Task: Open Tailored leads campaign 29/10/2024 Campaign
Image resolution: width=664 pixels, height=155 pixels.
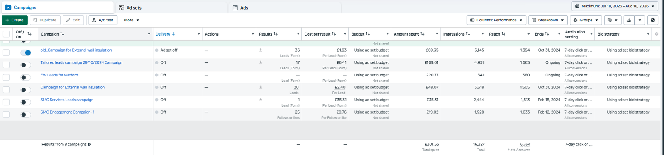Action: (x=81, y=62)
